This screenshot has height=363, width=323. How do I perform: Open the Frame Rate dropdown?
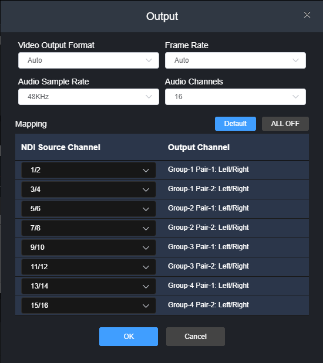235,60
